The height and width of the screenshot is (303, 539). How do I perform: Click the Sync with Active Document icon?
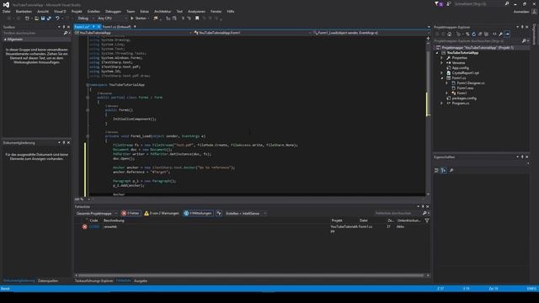[467, 34]
